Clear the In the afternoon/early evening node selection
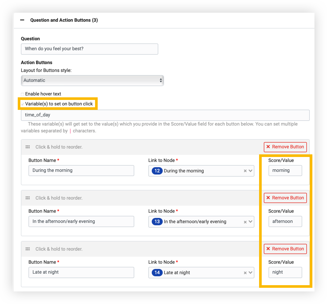Image resolution: width=327 pixels, height=304 pixels. point(245,222)
